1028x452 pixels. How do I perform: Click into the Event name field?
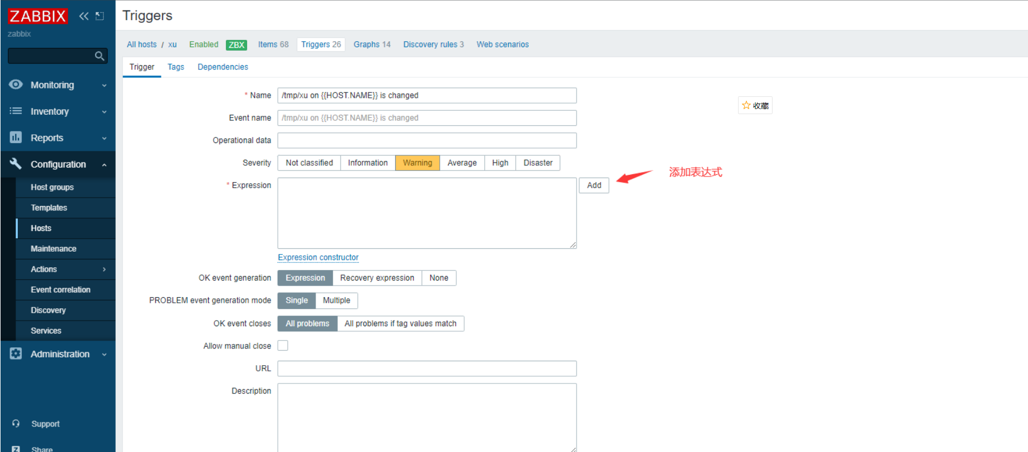click(x=427, y=118)
